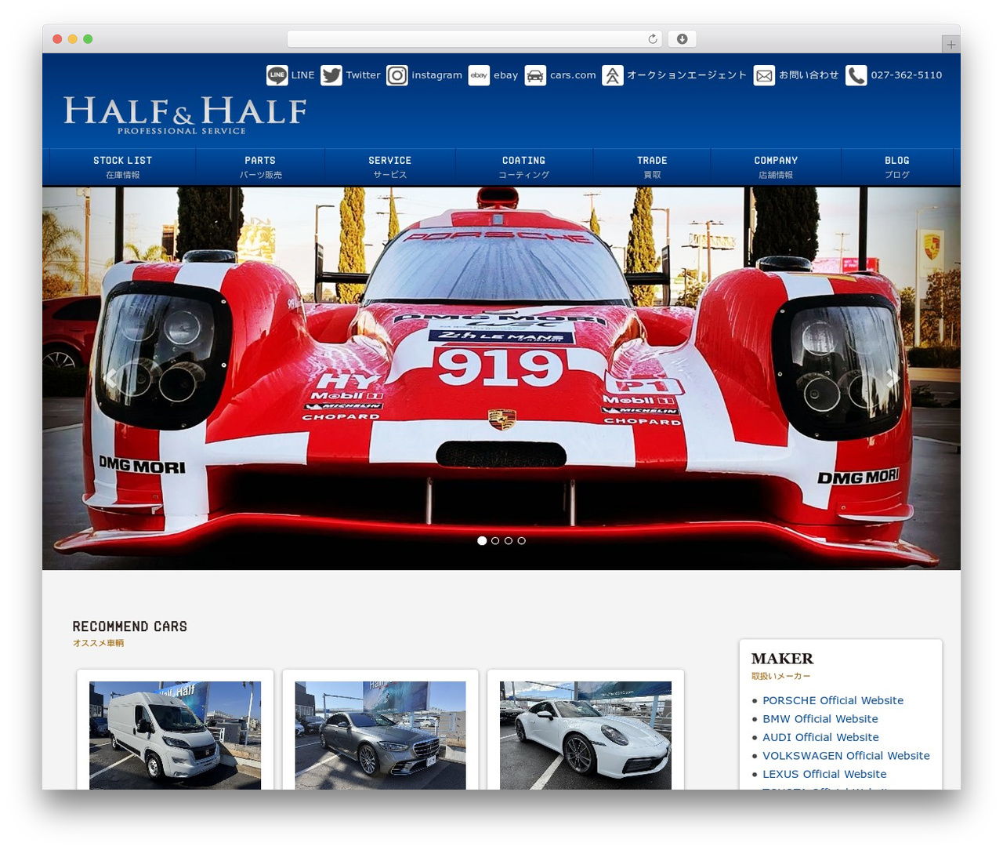The image size is (1003, 850).
Task: Open LEXUS Official Website link
Action: click(x=824, y=774)
